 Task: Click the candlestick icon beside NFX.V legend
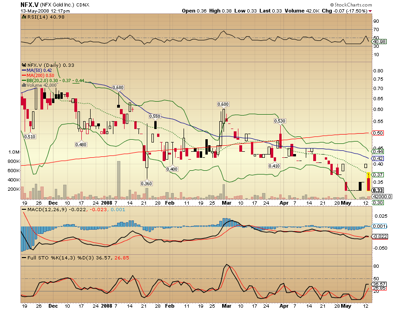tap(23, 65)
